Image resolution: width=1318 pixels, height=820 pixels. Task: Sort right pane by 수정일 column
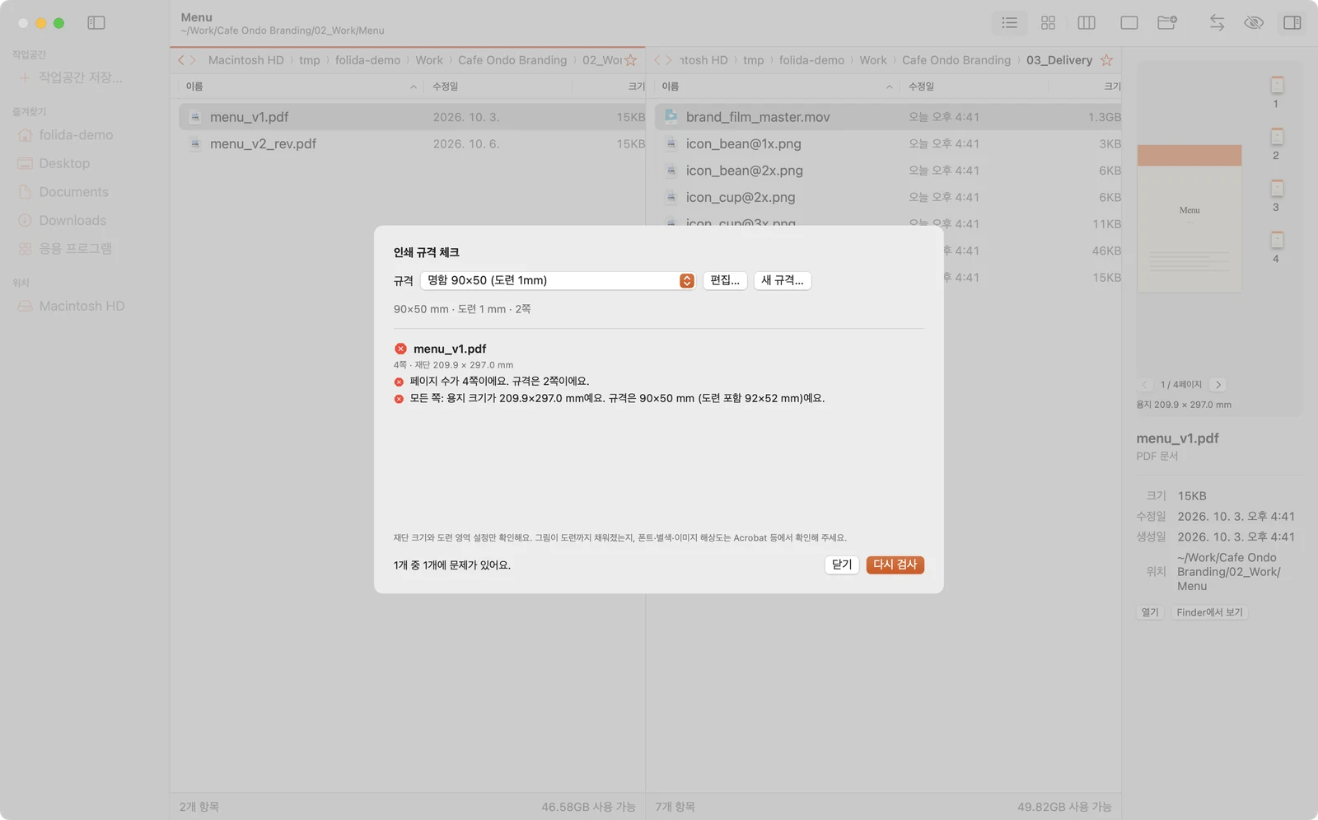tap(974, 87)
